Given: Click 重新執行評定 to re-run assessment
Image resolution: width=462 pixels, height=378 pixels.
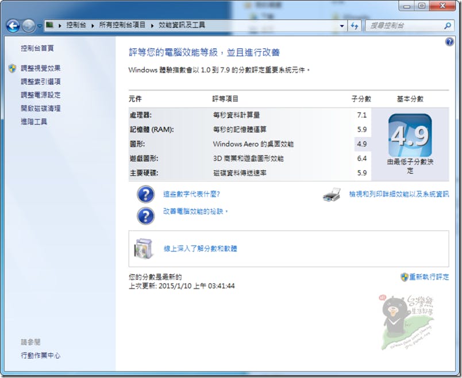Looking at the screenshot, I should (x=429, y=277).
